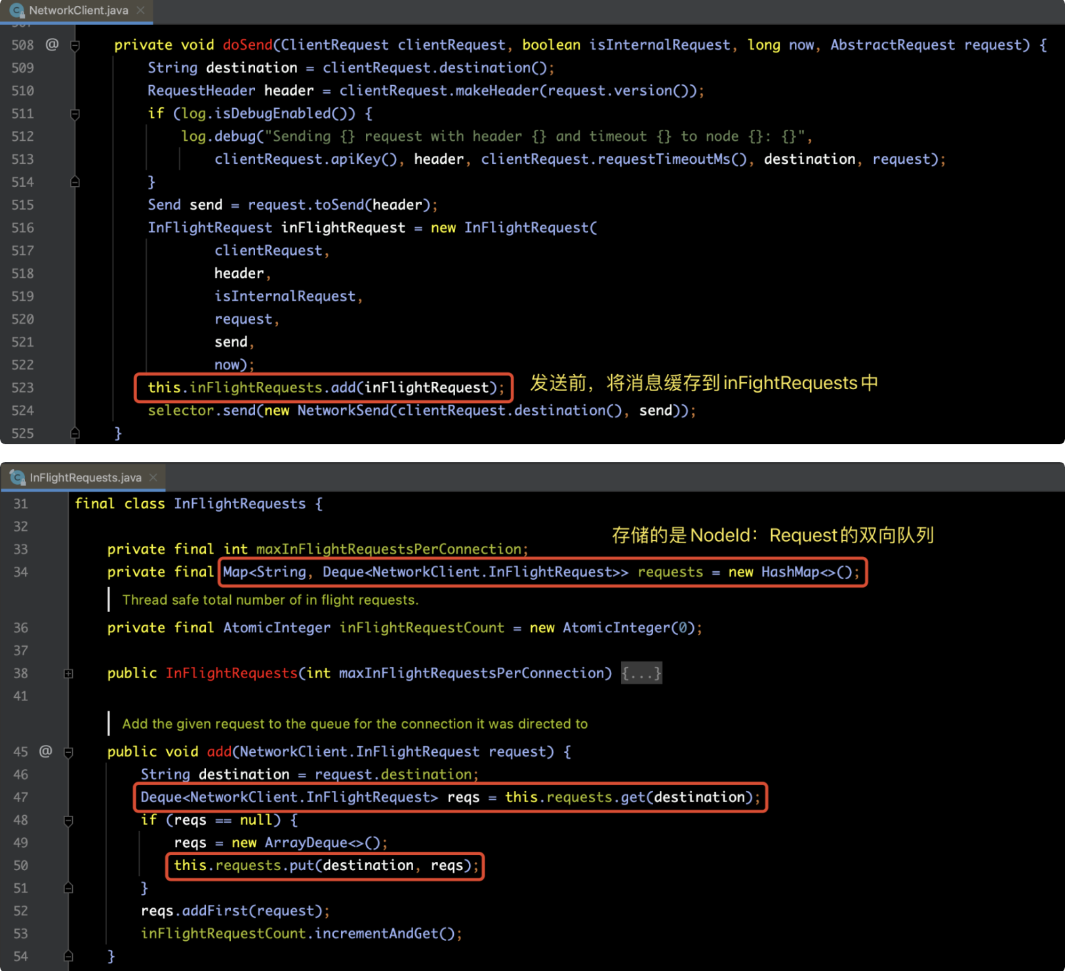Click the fold end marker on line 525
Image resolution: width=1065 pixels, height=971 pixels.
click(x=75, y=433)
